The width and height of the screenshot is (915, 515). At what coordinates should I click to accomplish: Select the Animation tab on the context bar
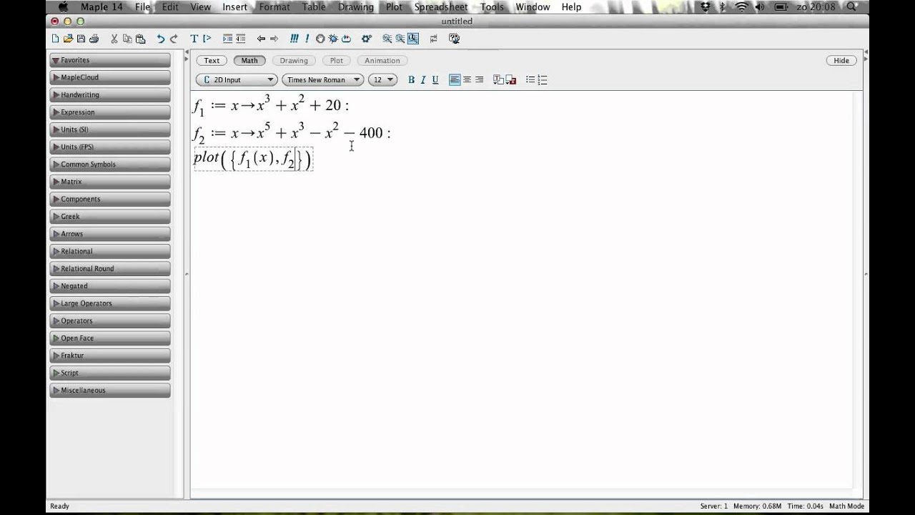382,61
